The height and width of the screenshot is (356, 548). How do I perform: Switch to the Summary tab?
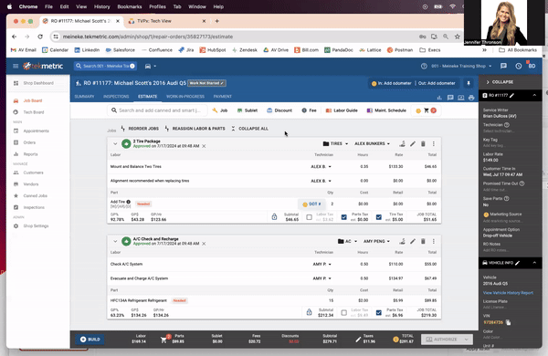pos(84,97)
